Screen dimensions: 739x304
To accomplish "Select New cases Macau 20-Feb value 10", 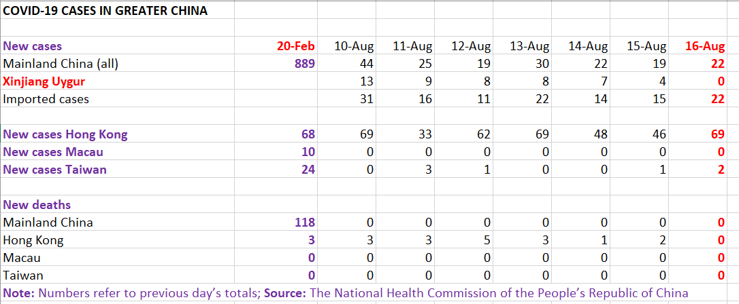I will [x=307, y=152].
